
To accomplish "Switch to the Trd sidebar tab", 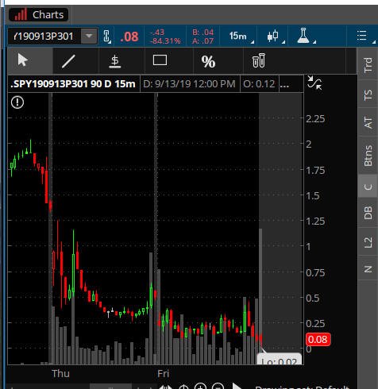I will pyautogui.click(x=368, y=64).
